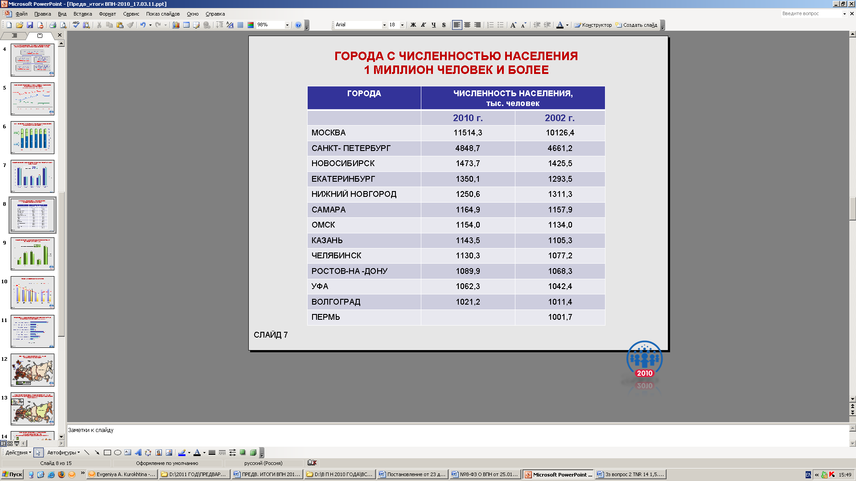Click the Arrow line drawing tool
Viewport: 856px width, 481px height.
(97, 452)
